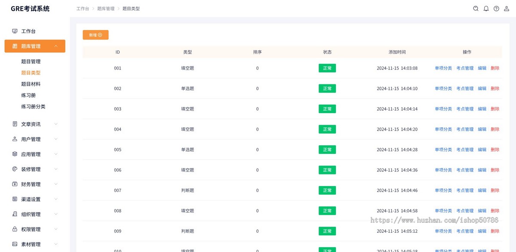516x252 pixels.
Task: Go to 工作台 in the sidebar
Action: click(x=28, y=31)
